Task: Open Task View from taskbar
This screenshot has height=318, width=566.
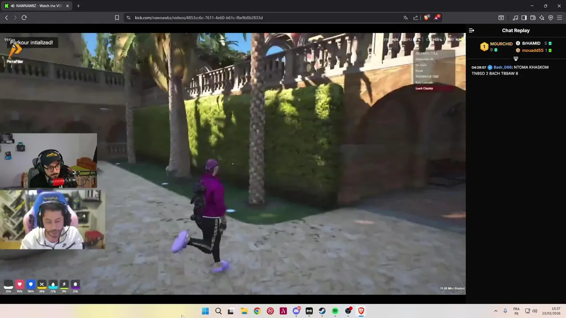Action: [x=231, y=311]
